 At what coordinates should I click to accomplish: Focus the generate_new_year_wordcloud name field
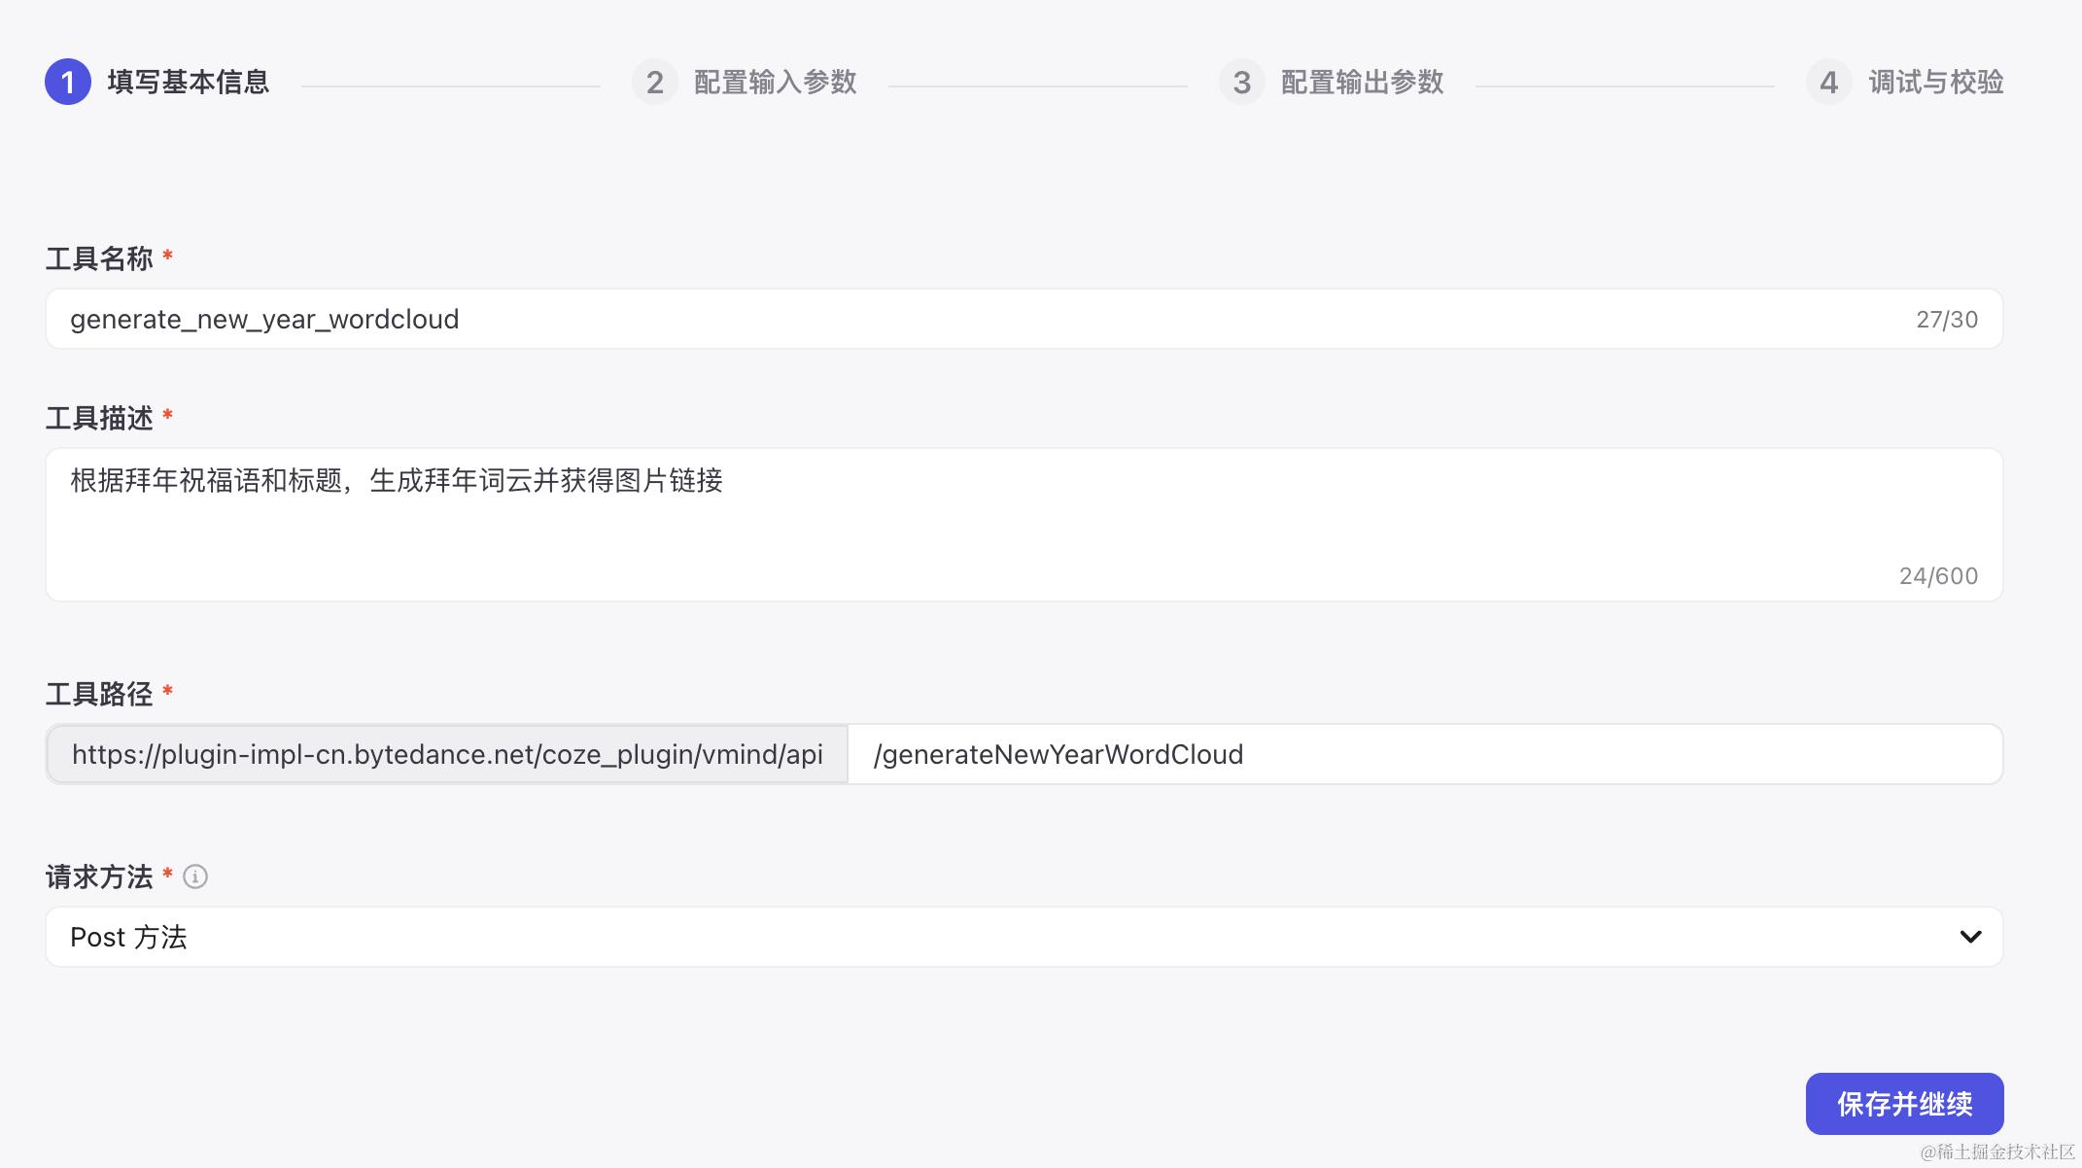[972, 319]
